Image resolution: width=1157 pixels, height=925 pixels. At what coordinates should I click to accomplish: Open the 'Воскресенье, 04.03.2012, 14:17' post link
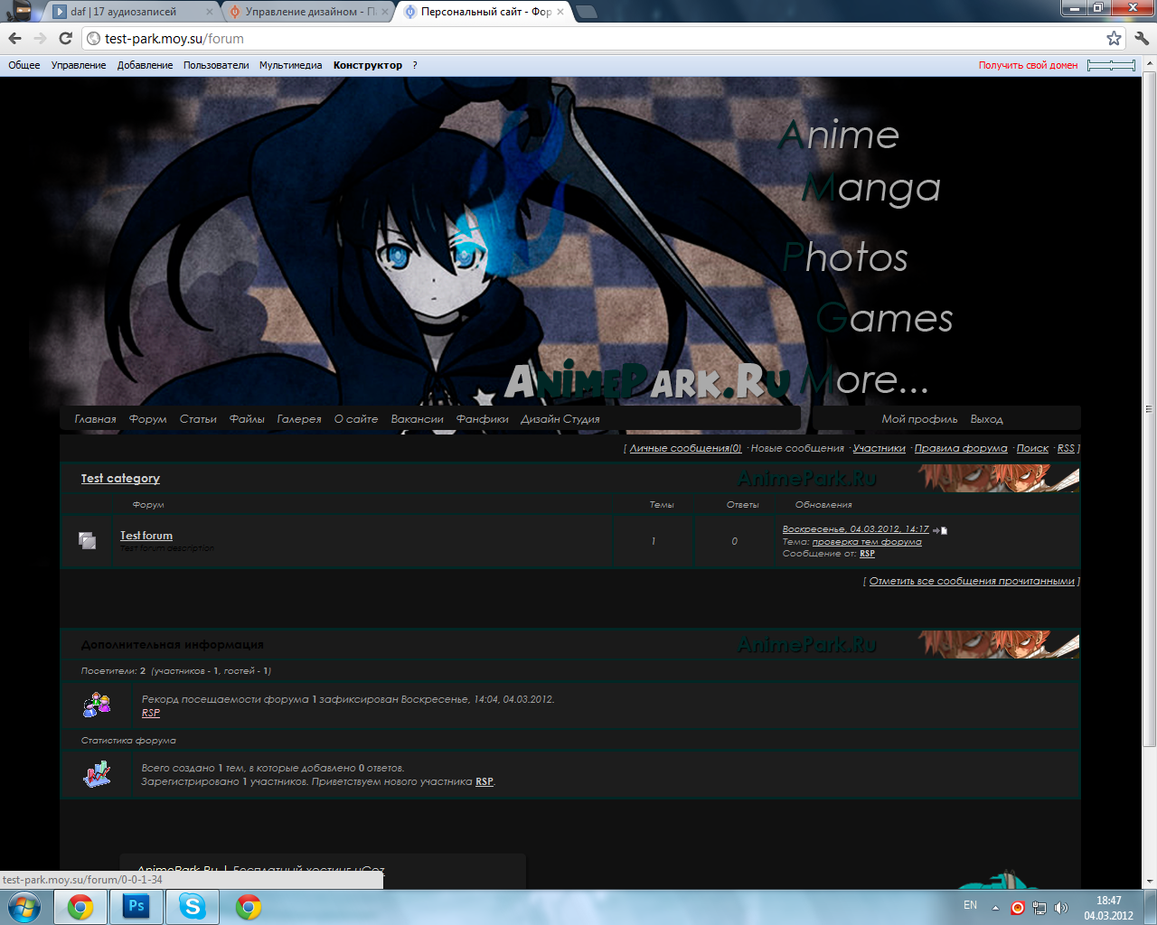(855, 529)
